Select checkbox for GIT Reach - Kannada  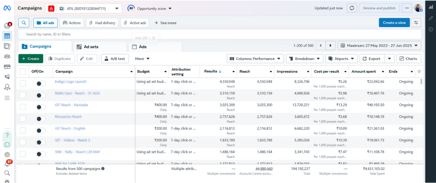[23, 107]
